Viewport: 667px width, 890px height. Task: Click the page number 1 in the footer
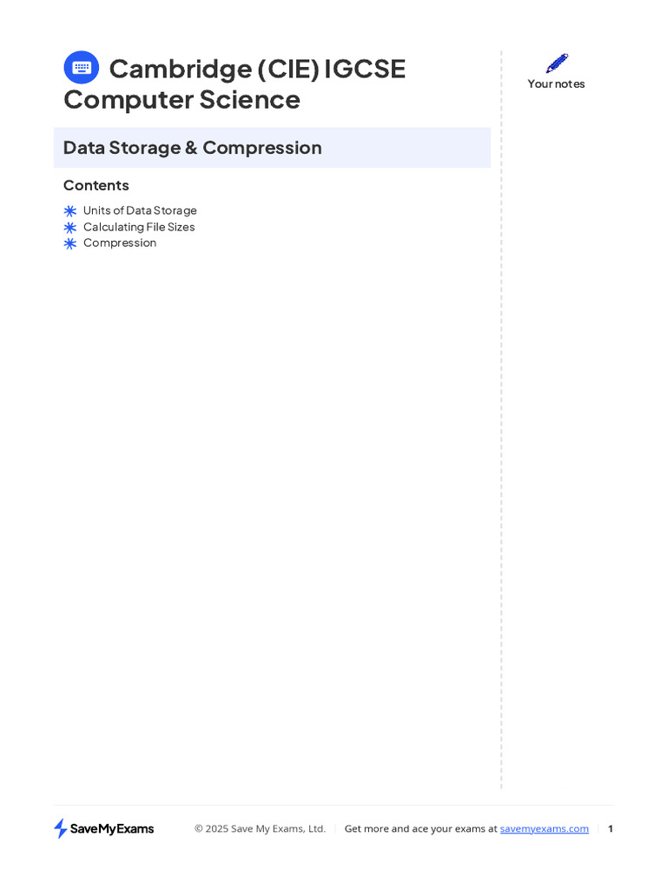(x=611, y=828)
